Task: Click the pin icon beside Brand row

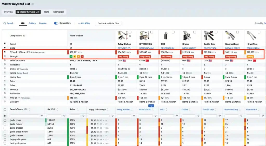Action: tap(5, 44)
